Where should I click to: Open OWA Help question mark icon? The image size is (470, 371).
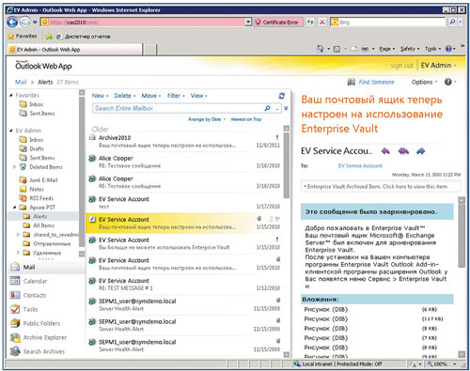(x=448, y=82)
